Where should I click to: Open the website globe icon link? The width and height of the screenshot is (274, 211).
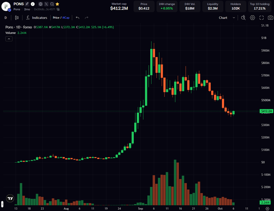[41, 4]
